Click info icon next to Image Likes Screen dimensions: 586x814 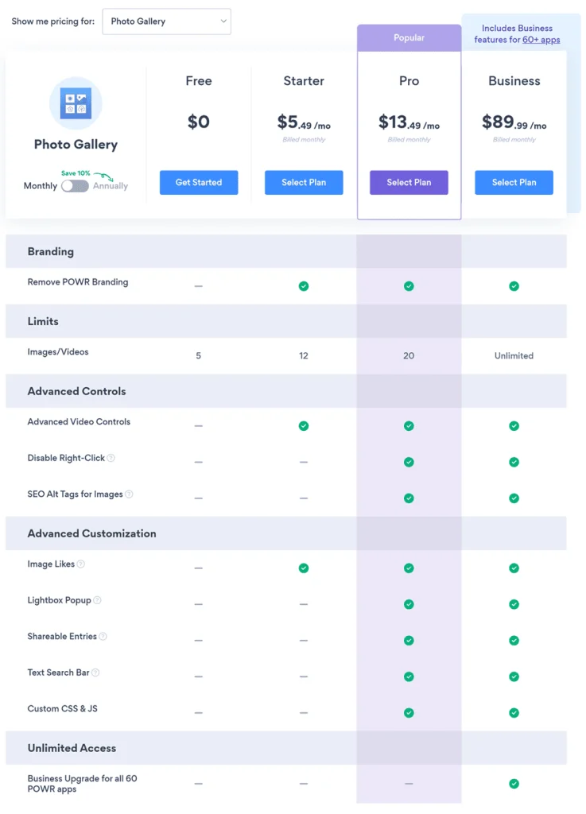click(x=80, y=564)
